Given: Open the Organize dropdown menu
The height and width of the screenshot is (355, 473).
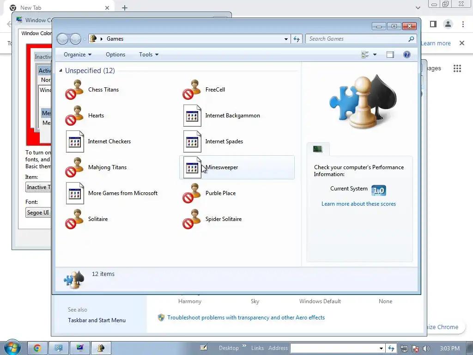Looking at the screenshot, I should (x=78, y=55).
